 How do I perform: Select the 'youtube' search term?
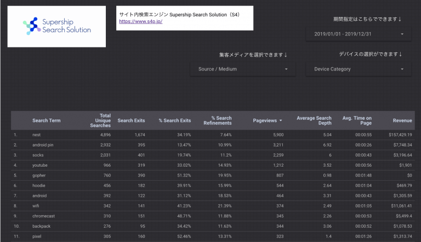[39, 165]
